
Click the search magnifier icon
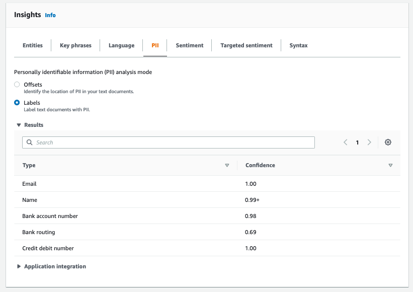tap(30, 142)
